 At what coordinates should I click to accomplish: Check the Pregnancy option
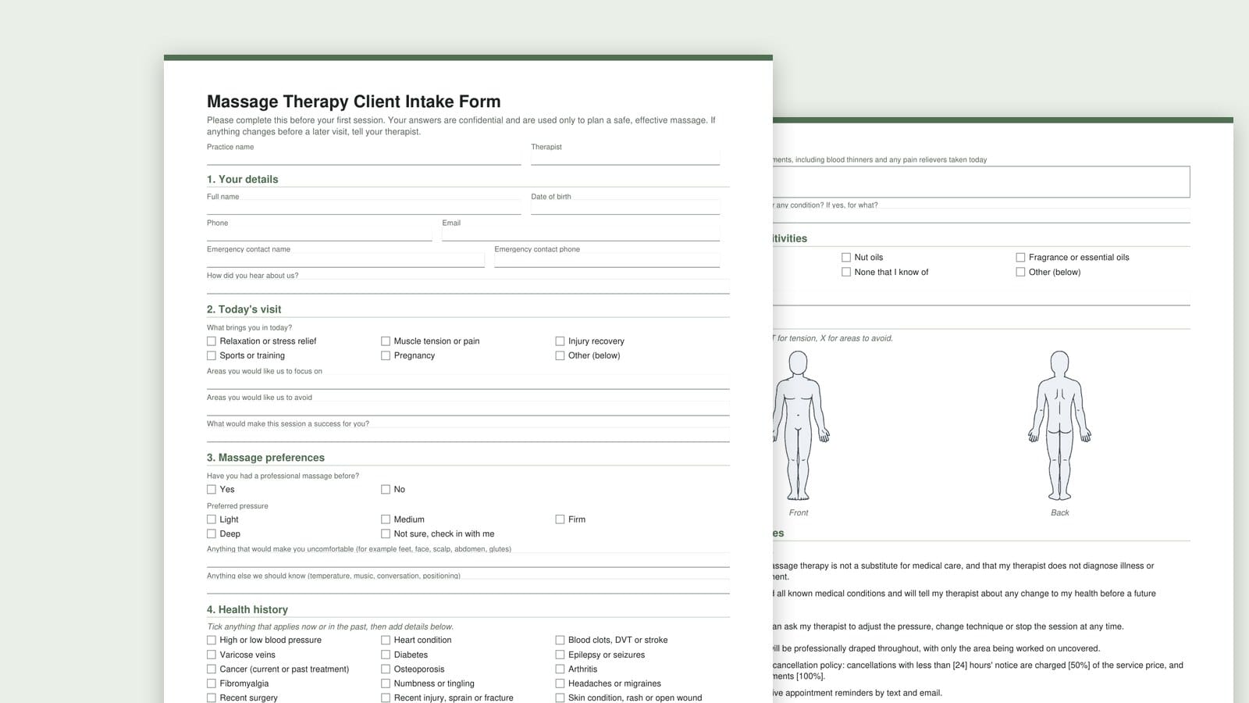[386, 355]
